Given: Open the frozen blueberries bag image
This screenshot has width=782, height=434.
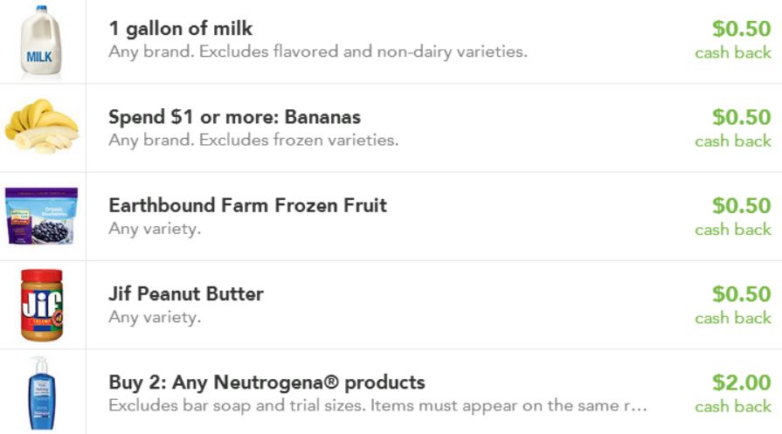Looking at the screenshot, I should [41, 216].
